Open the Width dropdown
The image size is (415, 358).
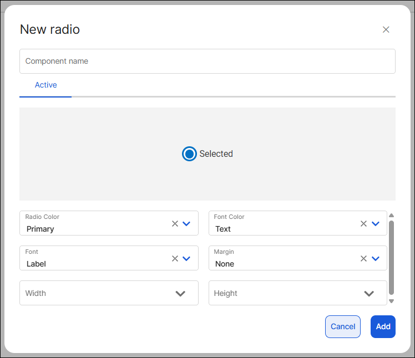coord(180,293)
